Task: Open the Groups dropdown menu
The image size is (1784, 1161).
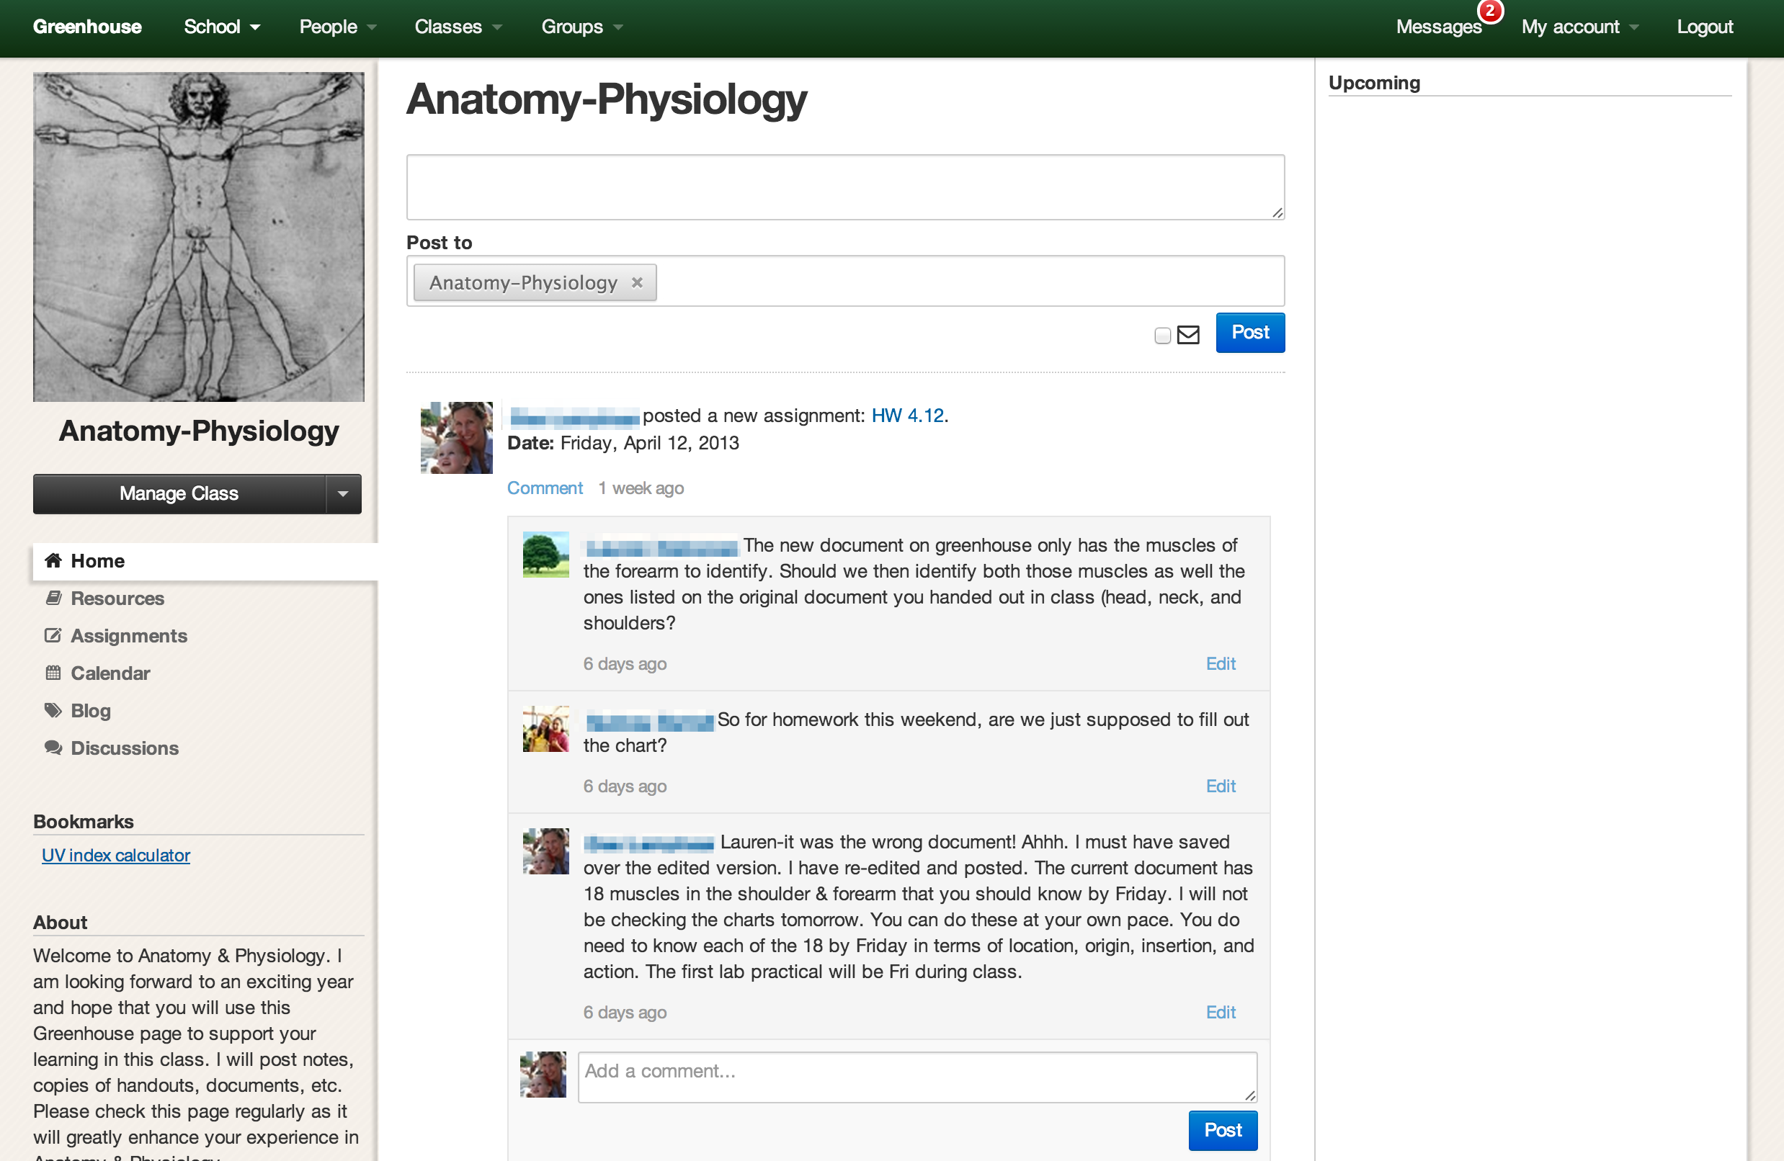Action: coord(582,27)
